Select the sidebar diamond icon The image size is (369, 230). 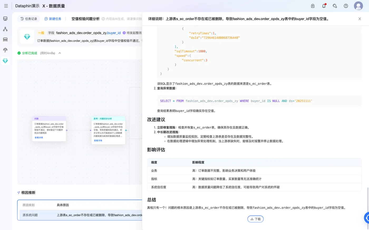[5, 61]
